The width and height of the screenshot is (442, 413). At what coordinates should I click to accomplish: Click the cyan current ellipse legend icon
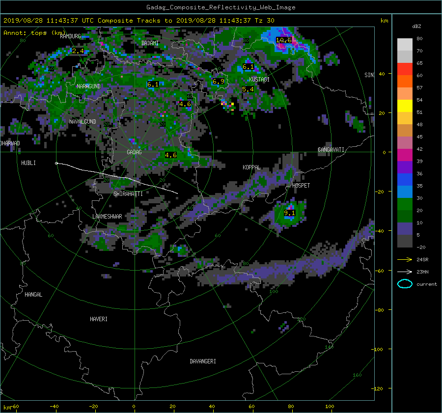(x=405, y=284)
